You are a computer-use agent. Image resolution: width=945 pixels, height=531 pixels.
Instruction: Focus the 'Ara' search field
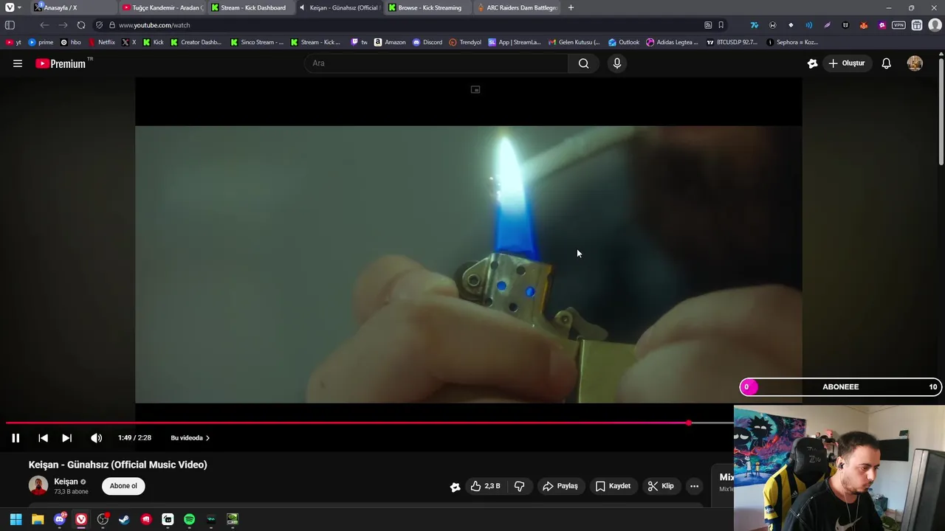[x=436, y=63]
